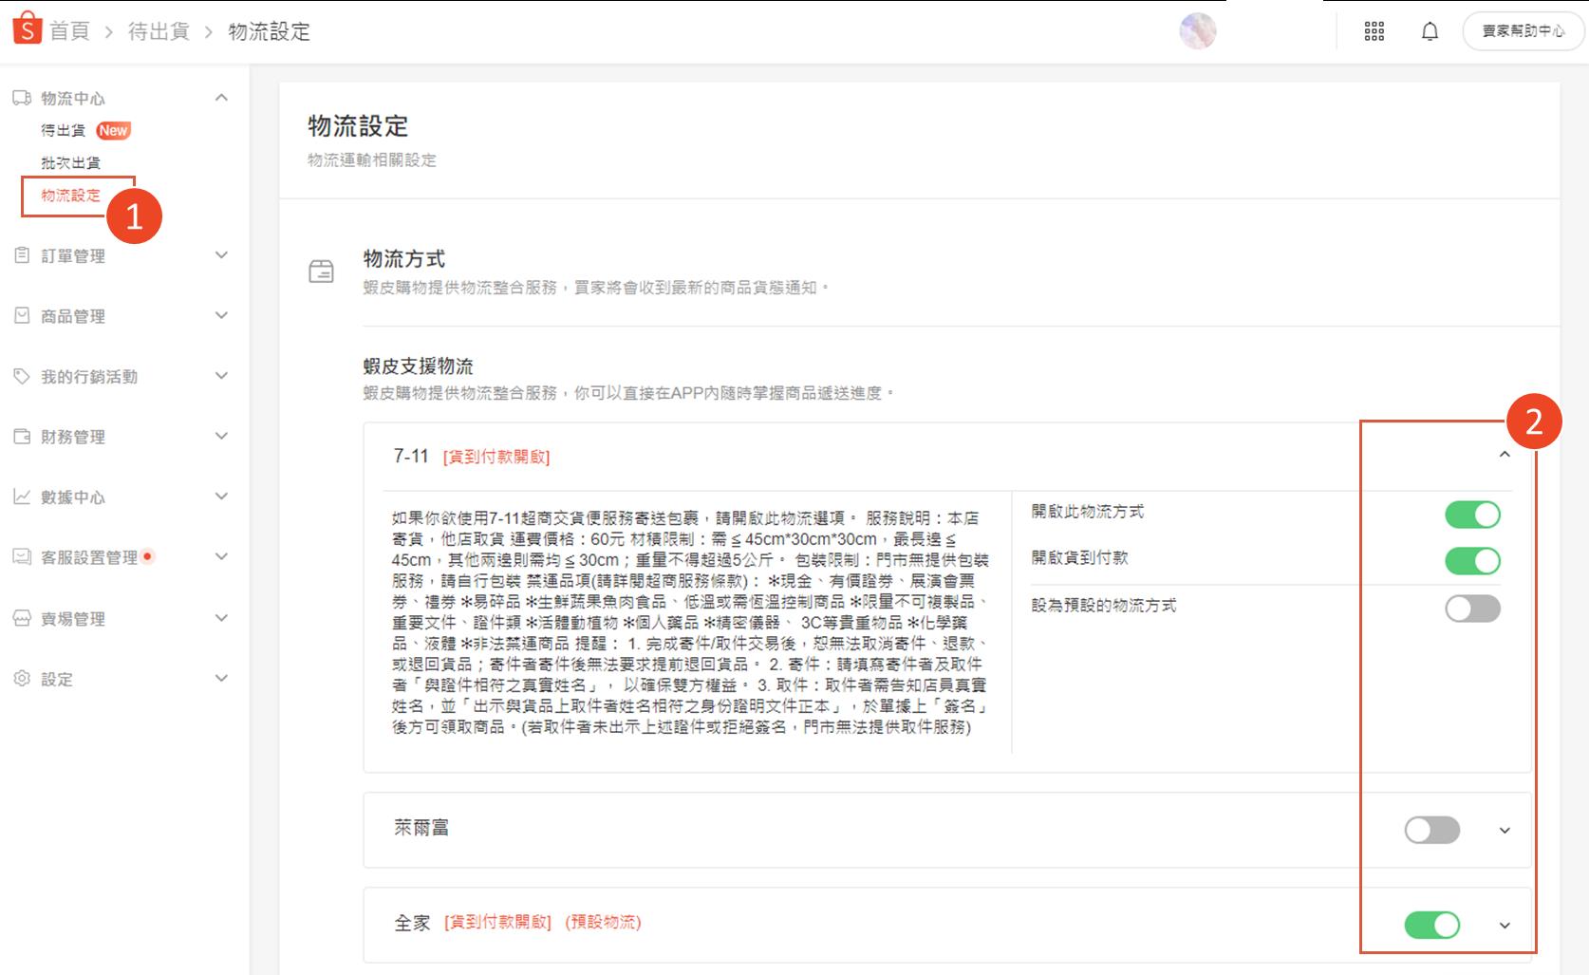Open the 賣家幫助中心
The width and height of the screenshot is (1589, 975).
1522,29
